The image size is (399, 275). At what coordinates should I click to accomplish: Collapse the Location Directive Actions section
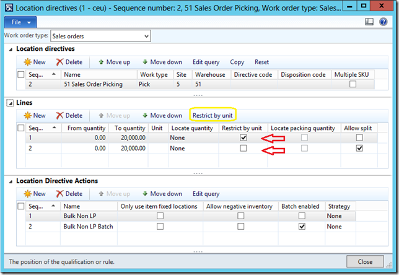[x=10, y=181]
